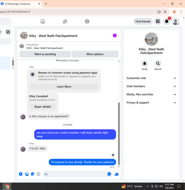185x190 pixels.
Task: Open the Friends icon in top navigation
Action: pos(65,21)
